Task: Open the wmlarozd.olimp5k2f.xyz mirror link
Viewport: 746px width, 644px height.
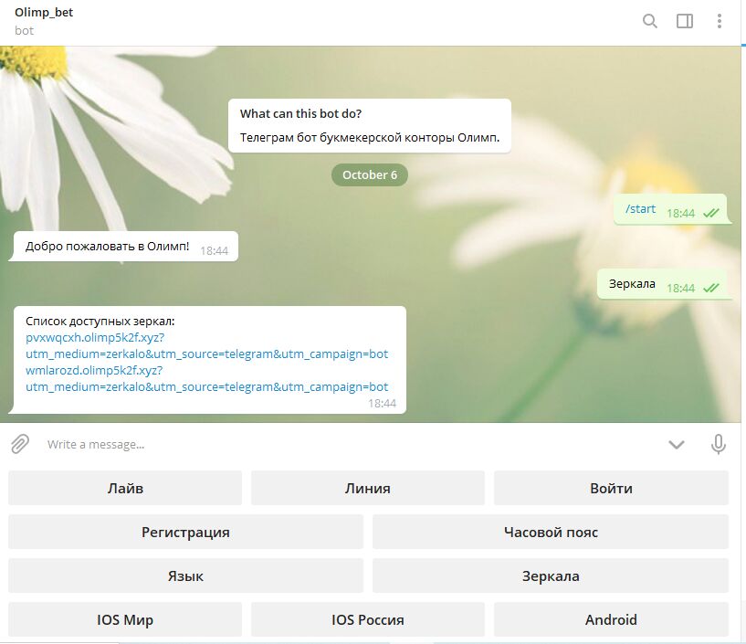Action: pos(207,378)
